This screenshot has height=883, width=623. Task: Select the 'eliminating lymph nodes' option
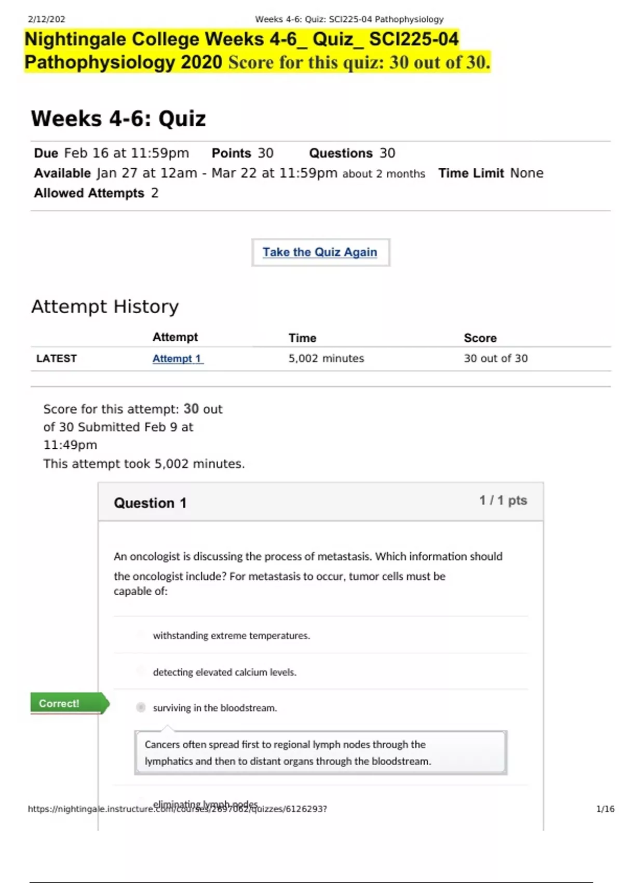click(x=206, y=804)
